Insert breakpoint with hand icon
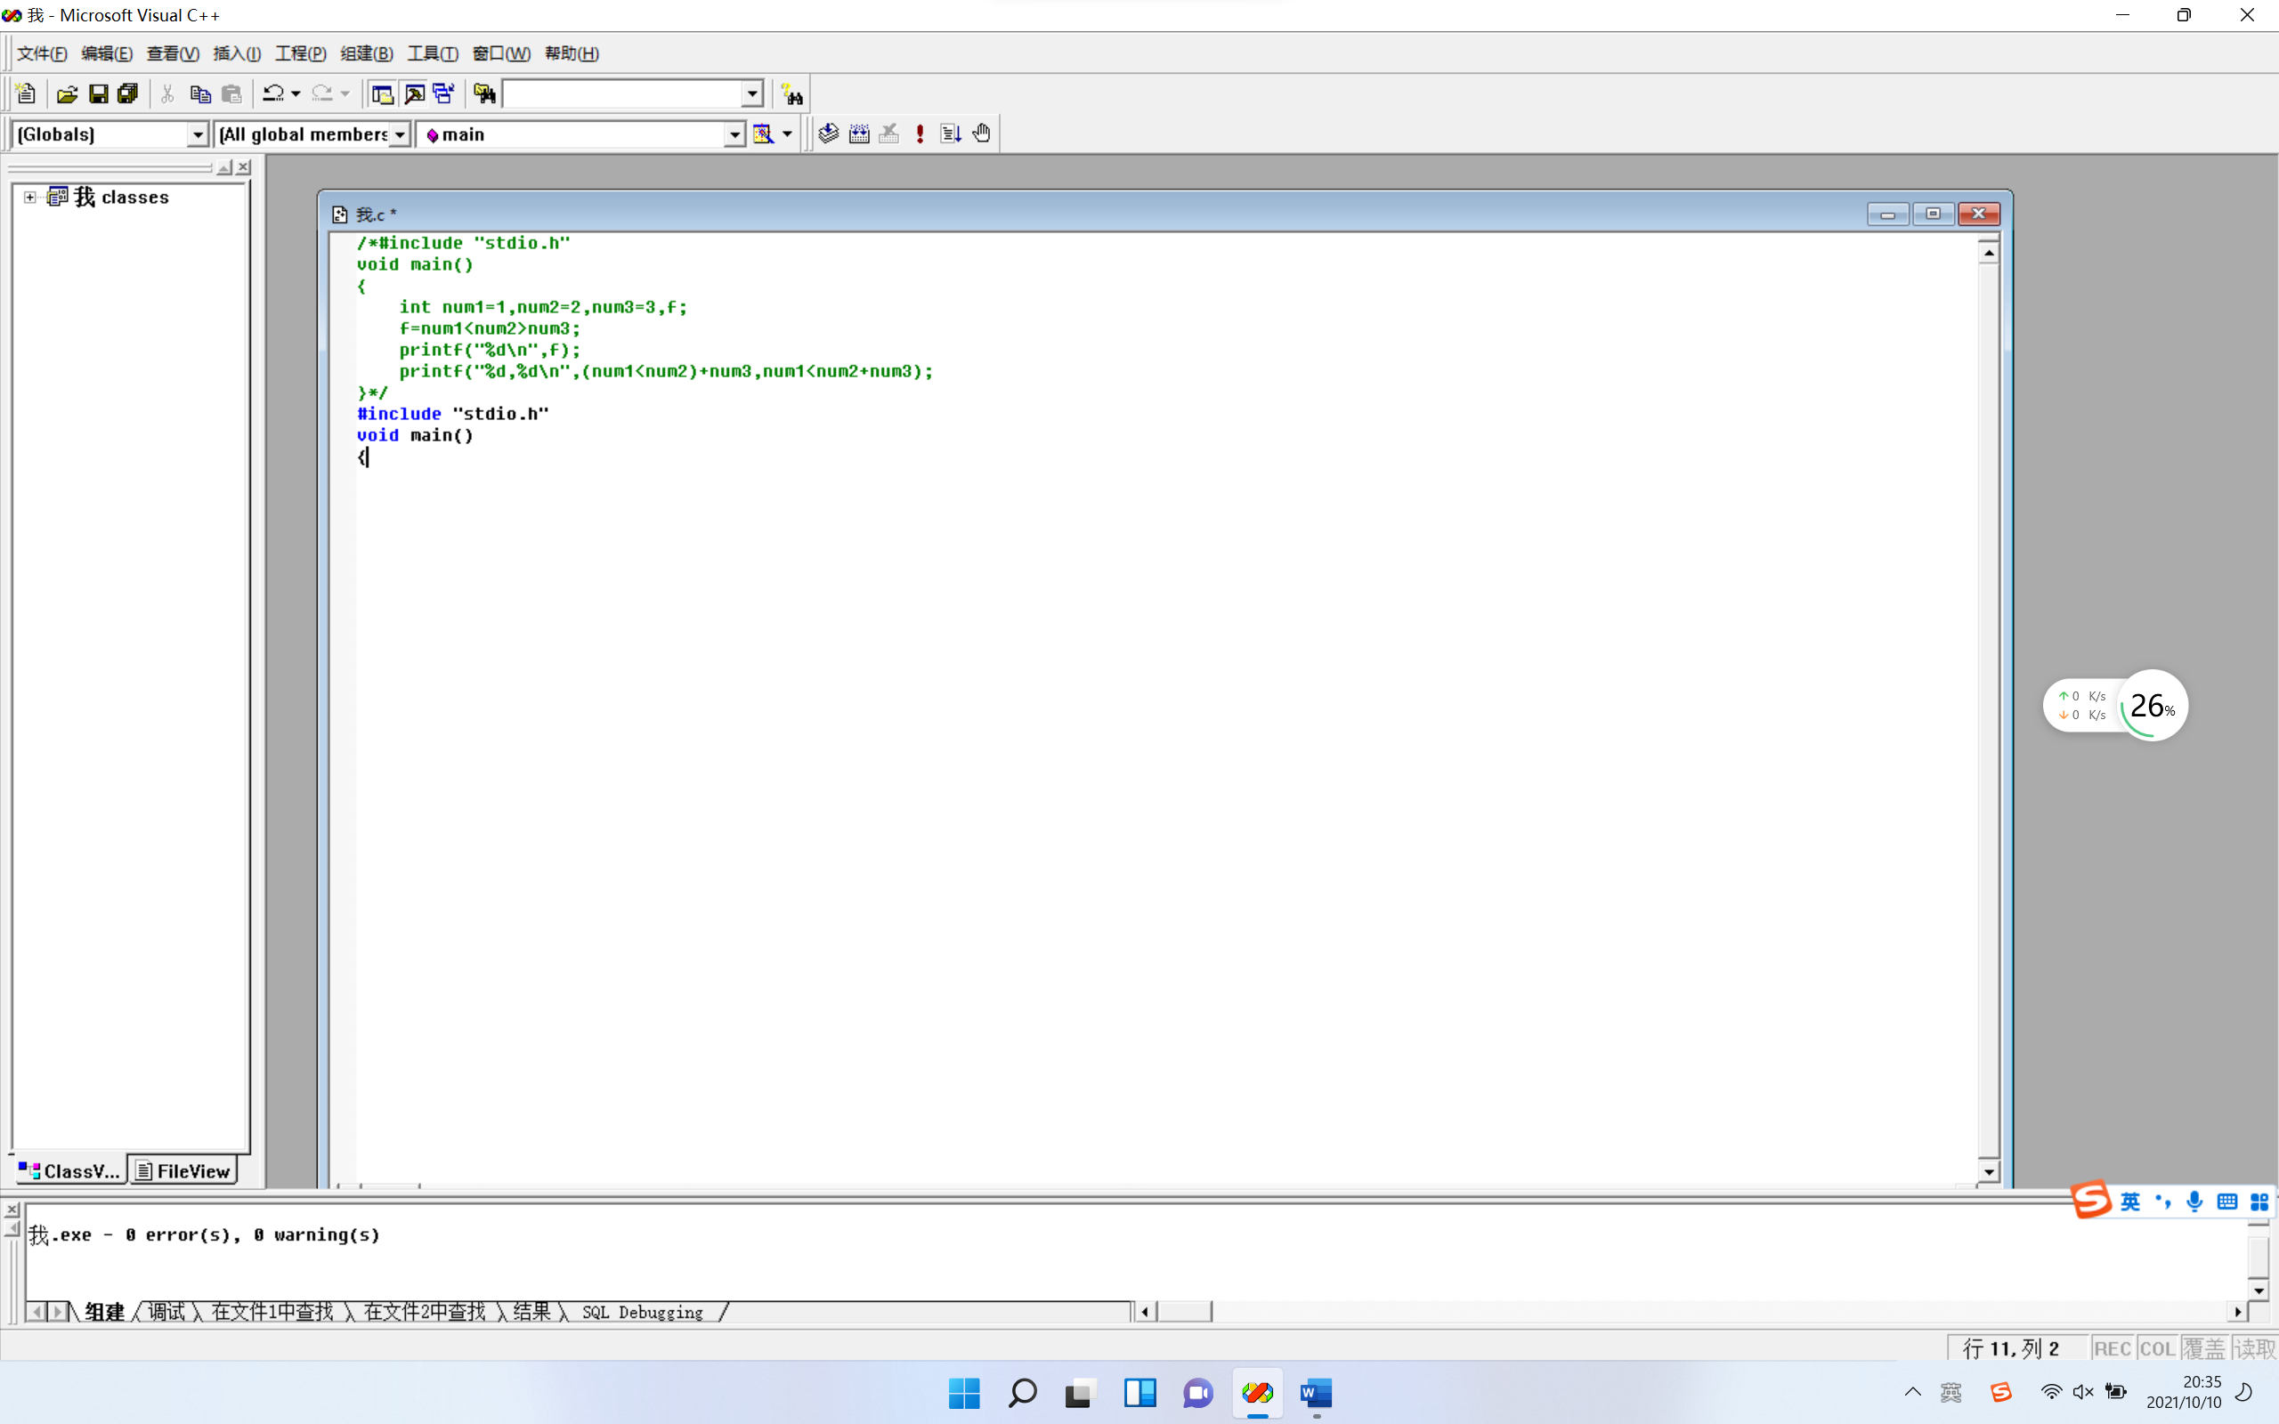Screen dimensions: 2279x1424 coord(981,133)
